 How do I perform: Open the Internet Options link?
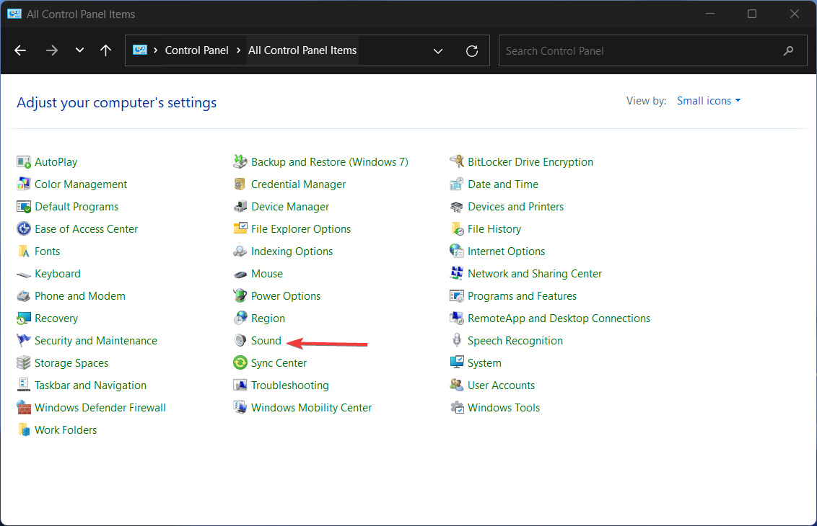[506, 251]
